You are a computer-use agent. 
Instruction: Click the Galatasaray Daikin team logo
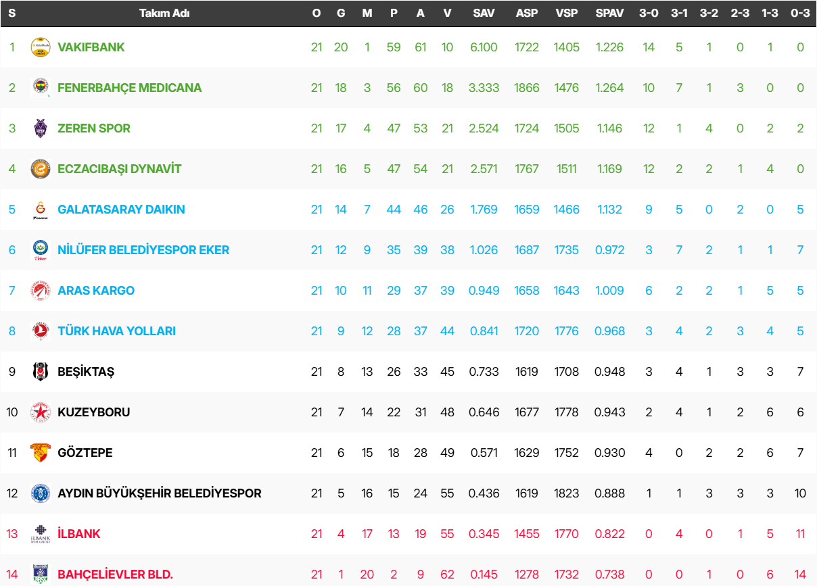(41, 210)
